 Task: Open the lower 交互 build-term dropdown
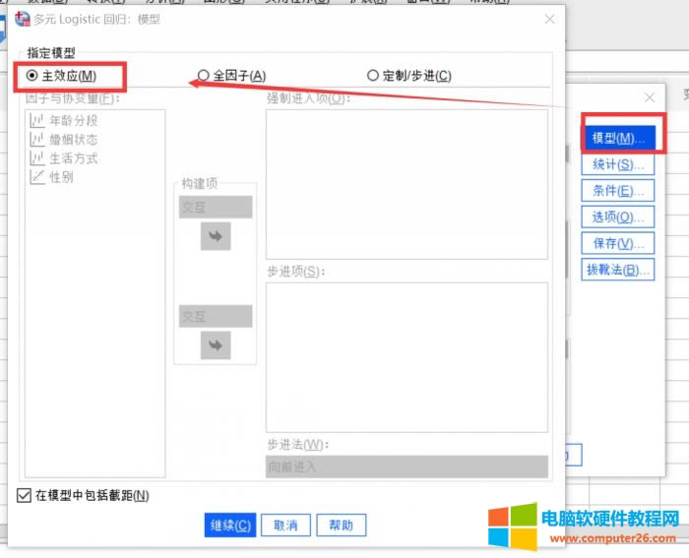[x=216, y=316]
